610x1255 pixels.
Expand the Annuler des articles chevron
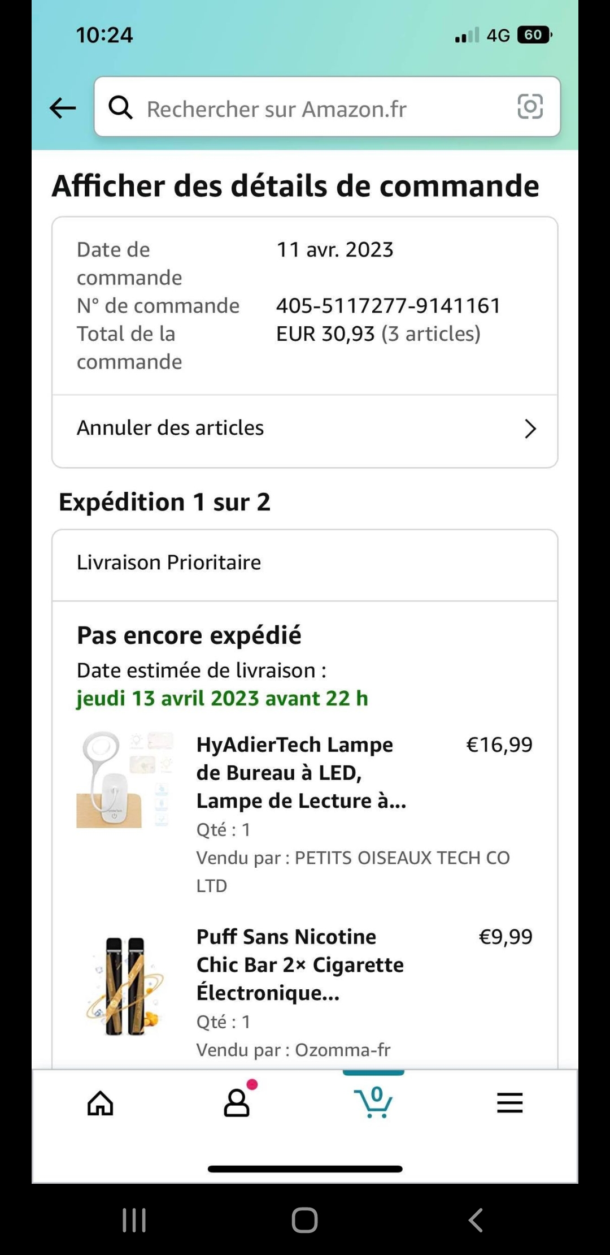[x=530, y=429]
